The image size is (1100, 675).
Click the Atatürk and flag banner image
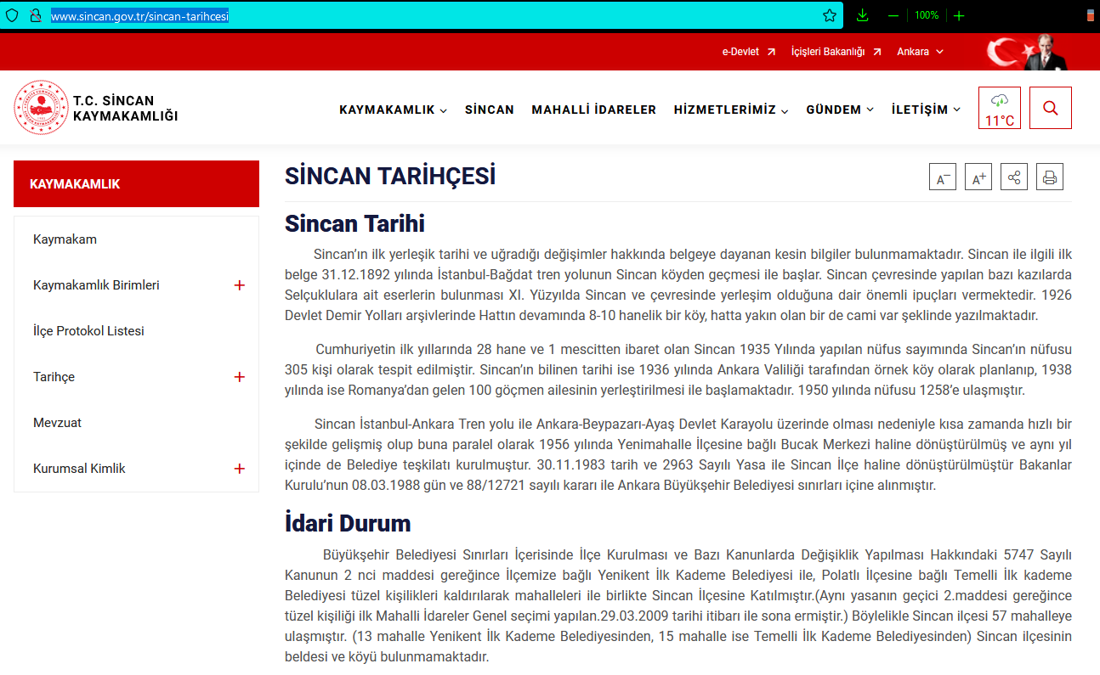[x=1027, y=52]
